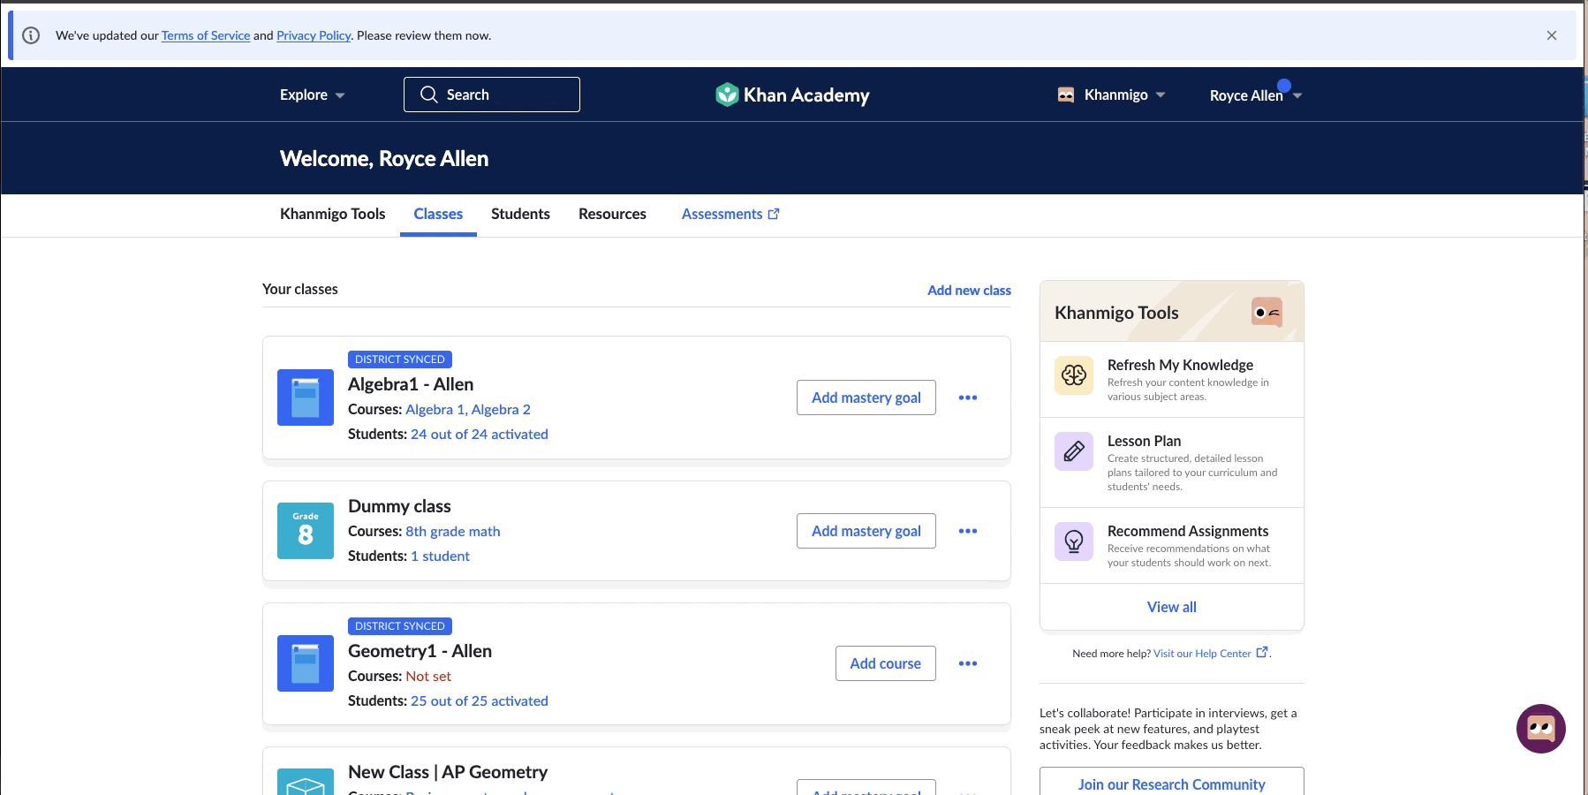Click the Add new class link

coord(969,291)
